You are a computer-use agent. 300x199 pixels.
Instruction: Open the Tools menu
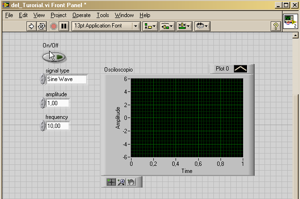pos(103,15)
